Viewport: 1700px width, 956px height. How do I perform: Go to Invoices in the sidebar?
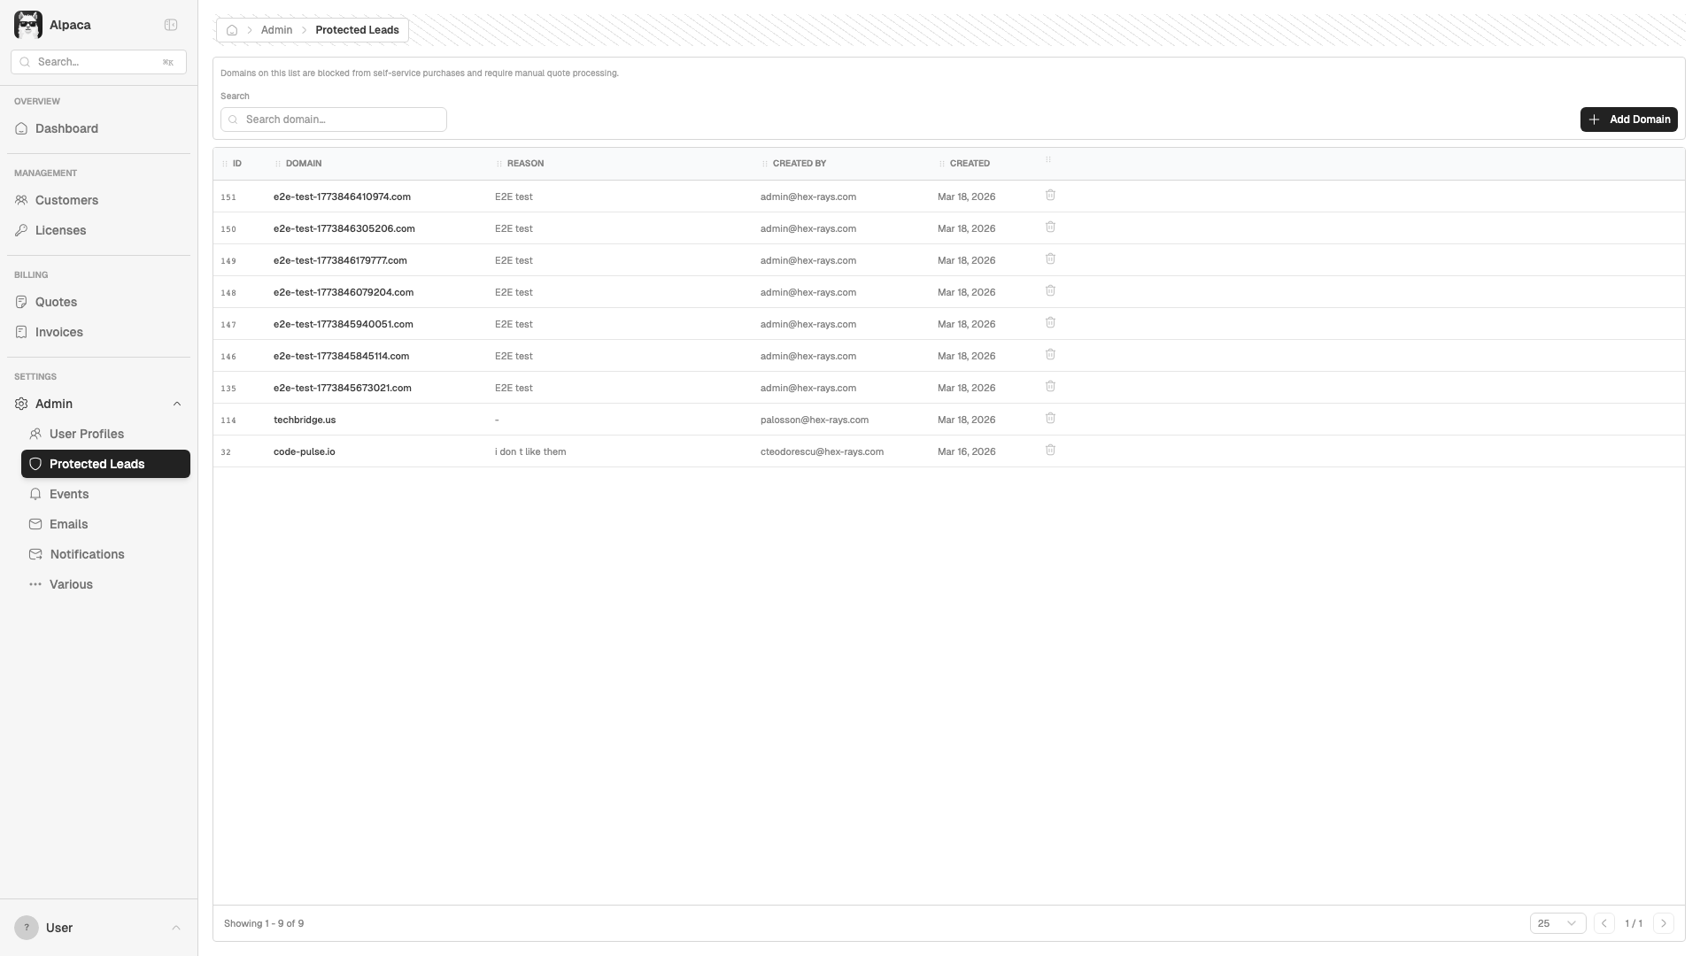[x=58, y=332]
